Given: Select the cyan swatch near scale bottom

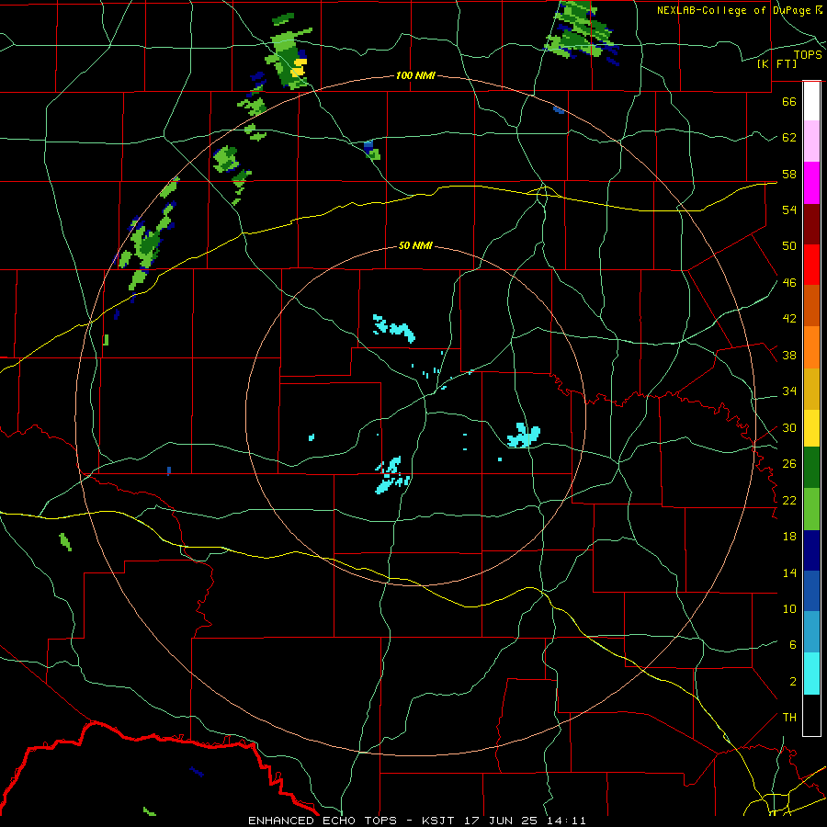Looking at the screenshot, I should 811,674.
